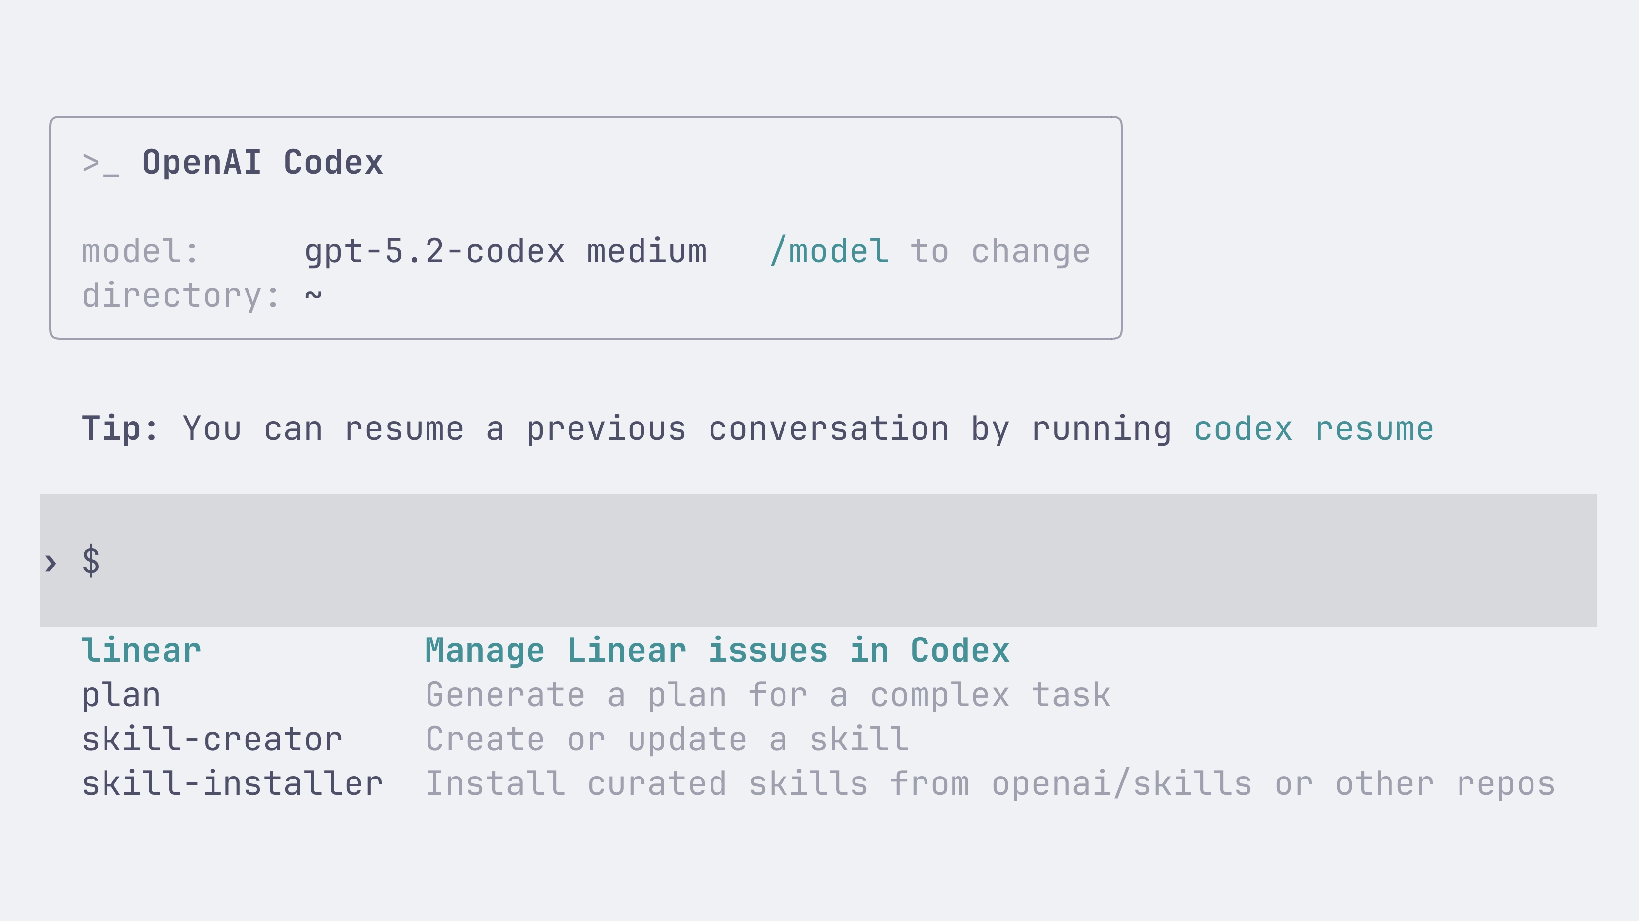1639x921 pixels.
Task: Click the 'Generate a plan for a complex task' description
Action: (768, 695)
